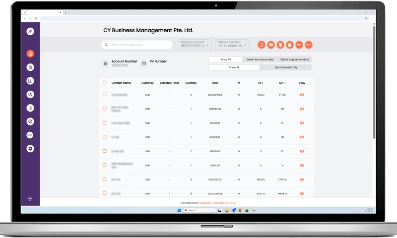The height and width of the screenshot is (238, 397).
Task: Click the taskbar Search box
Action: coord(199,210)
